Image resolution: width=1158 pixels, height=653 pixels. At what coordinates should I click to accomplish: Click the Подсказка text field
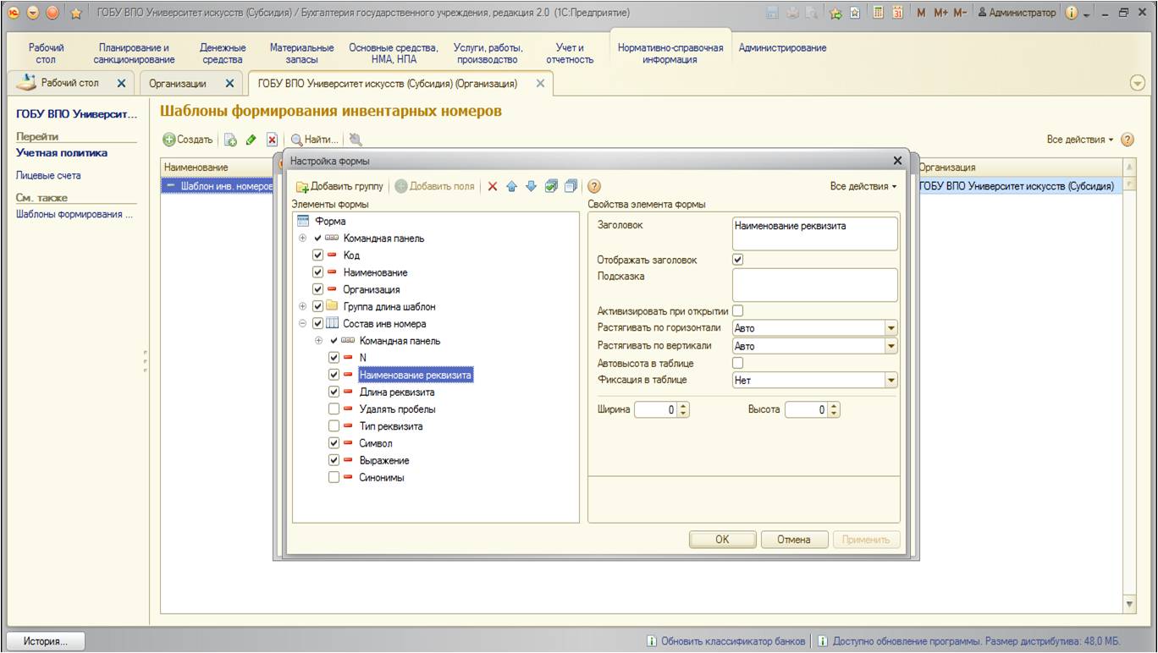(814, 285)
